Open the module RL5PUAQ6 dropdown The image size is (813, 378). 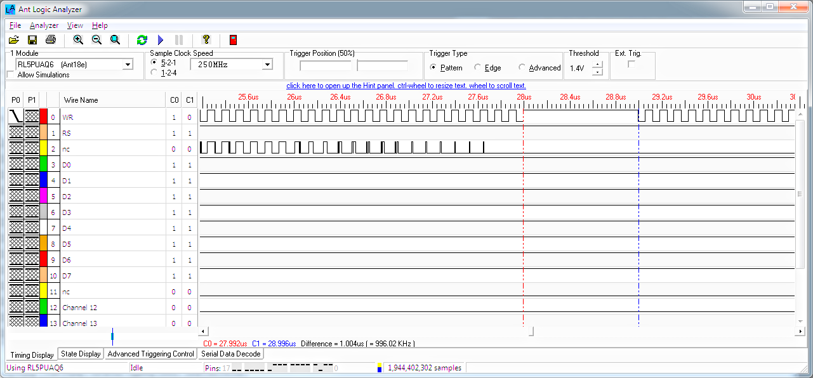128,65
